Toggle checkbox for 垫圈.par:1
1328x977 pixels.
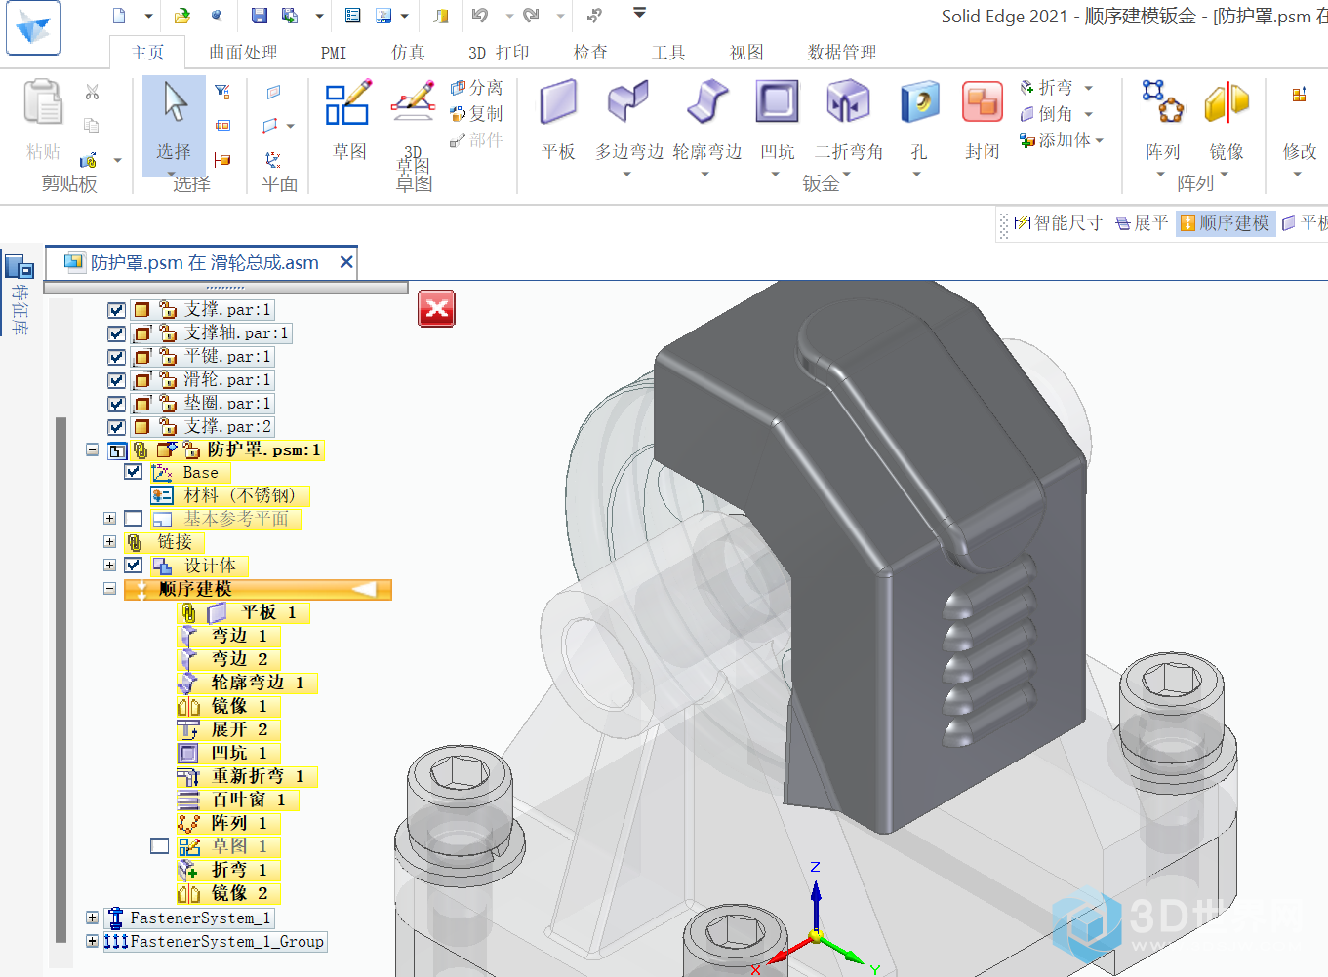[x=116, y=404]
